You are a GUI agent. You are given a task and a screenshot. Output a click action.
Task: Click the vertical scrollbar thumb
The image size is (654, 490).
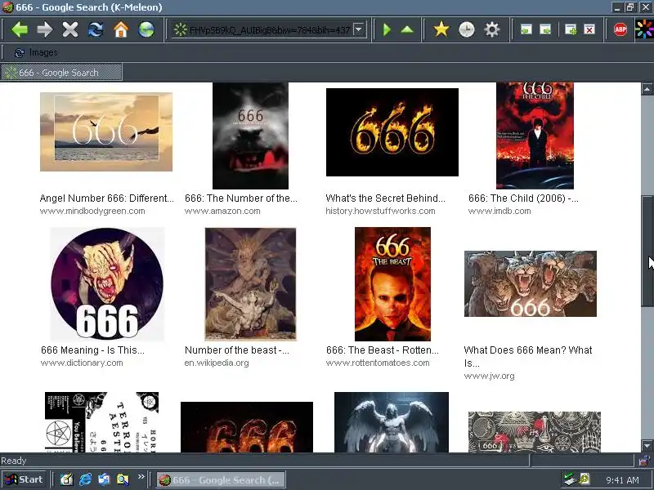click(x=647, y=251)
